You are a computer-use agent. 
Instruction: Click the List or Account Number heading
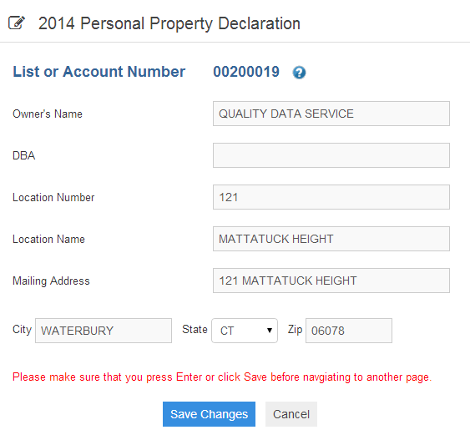pos(99,72)
